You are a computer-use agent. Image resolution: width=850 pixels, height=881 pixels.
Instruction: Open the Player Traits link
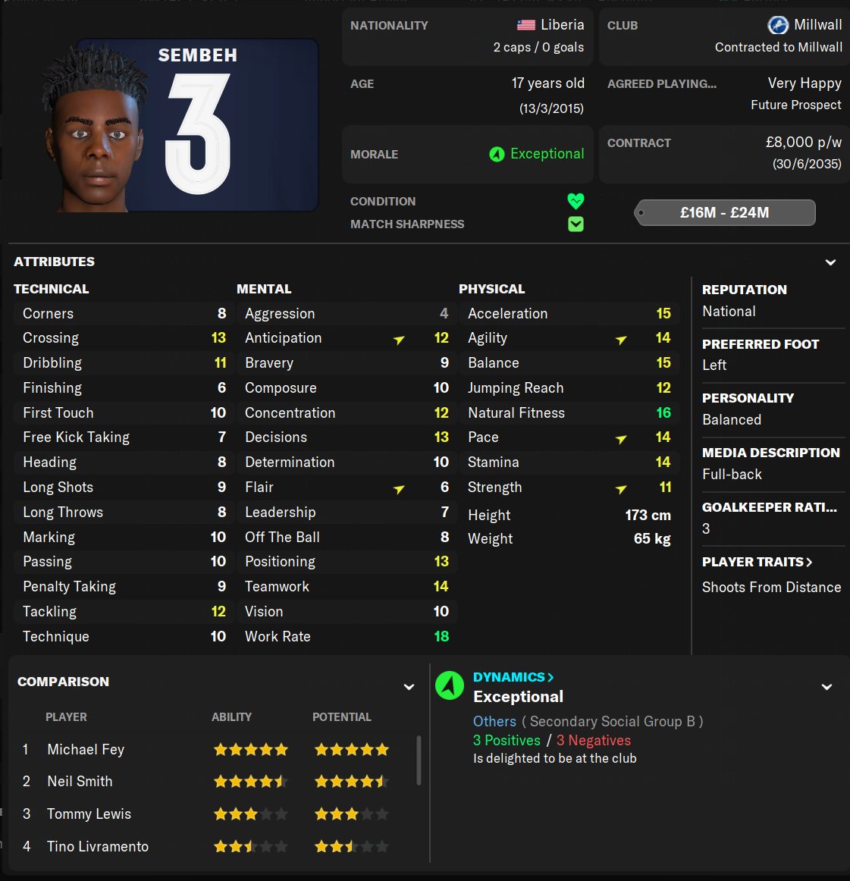[x=757, y=562]
